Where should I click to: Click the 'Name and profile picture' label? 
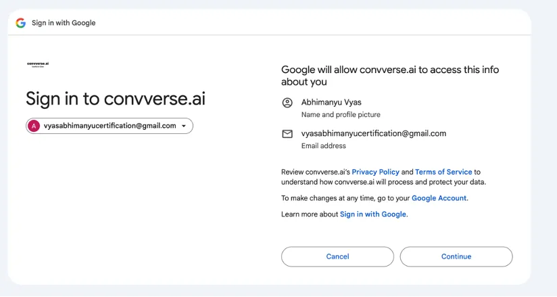(x=341, y=114)
